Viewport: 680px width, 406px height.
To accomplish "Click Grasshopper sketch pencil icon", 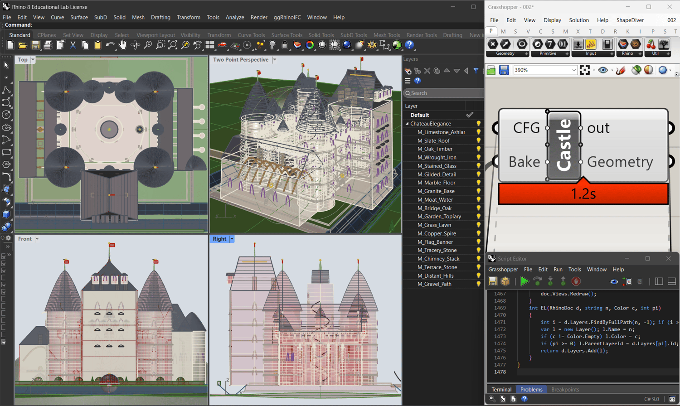I will [x=621, y=70].
